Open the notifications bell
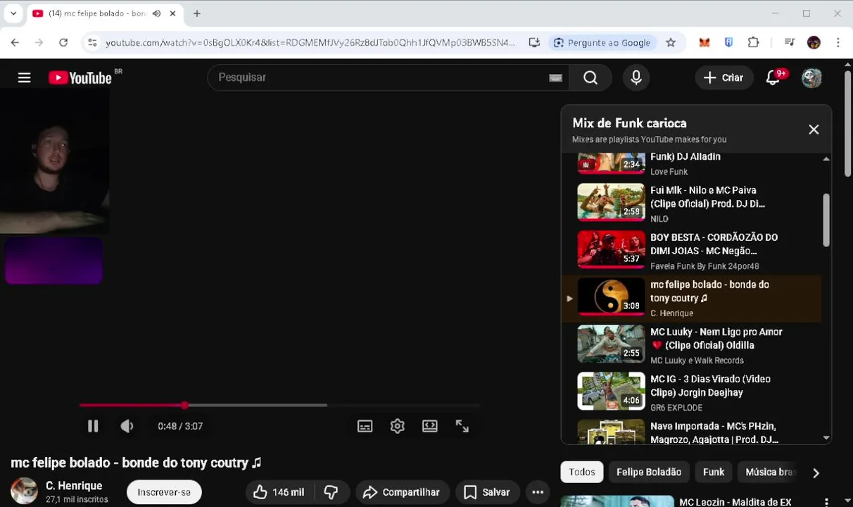Screen dimensions: 853x507 point(773,77)
